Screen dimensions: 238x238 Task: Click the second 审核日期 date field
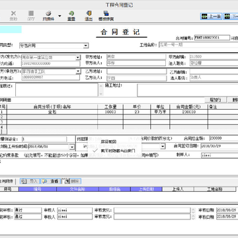(227, 217)
